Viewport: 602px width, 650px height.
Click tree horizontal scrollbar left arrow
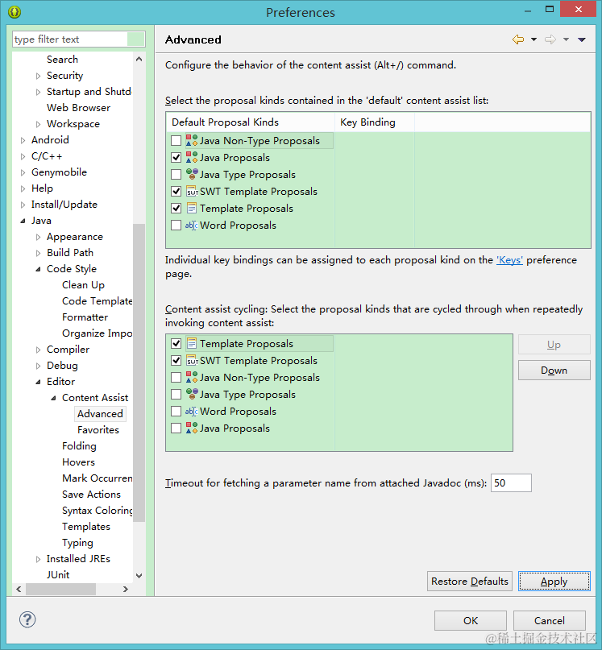coord(19,589)
